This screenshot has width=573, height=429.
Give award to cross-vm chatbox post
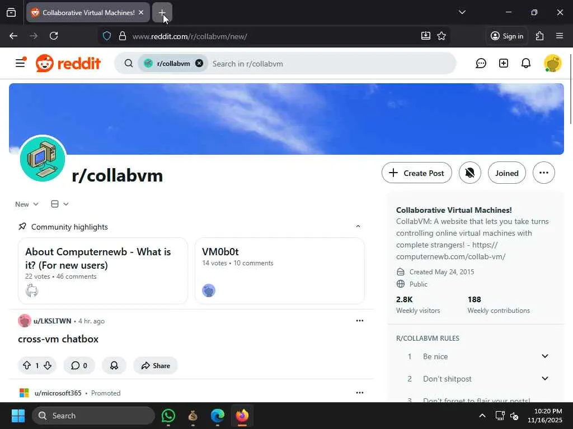(114, 365)
